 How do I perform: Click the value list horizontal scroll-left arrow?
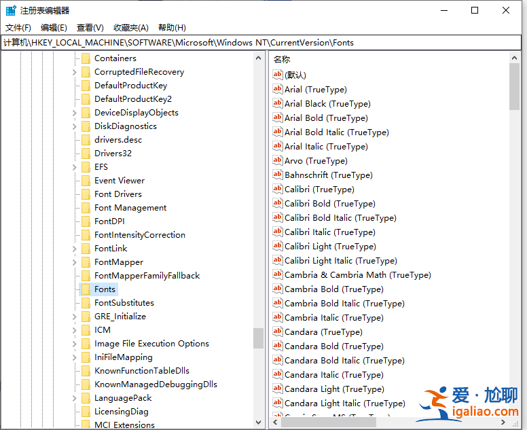point(275,422)
